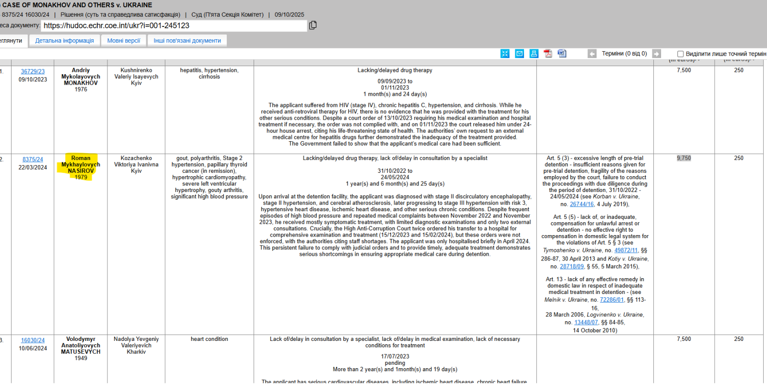
Task: Open Kotiy v. Ukraine link 28718/09
Action: tap(571, 267)
